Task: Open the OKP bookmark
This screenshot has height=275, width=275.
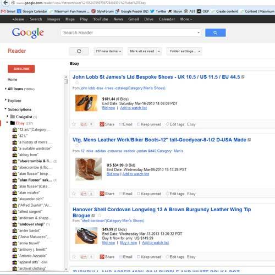Action: click(x=203, y=12)
